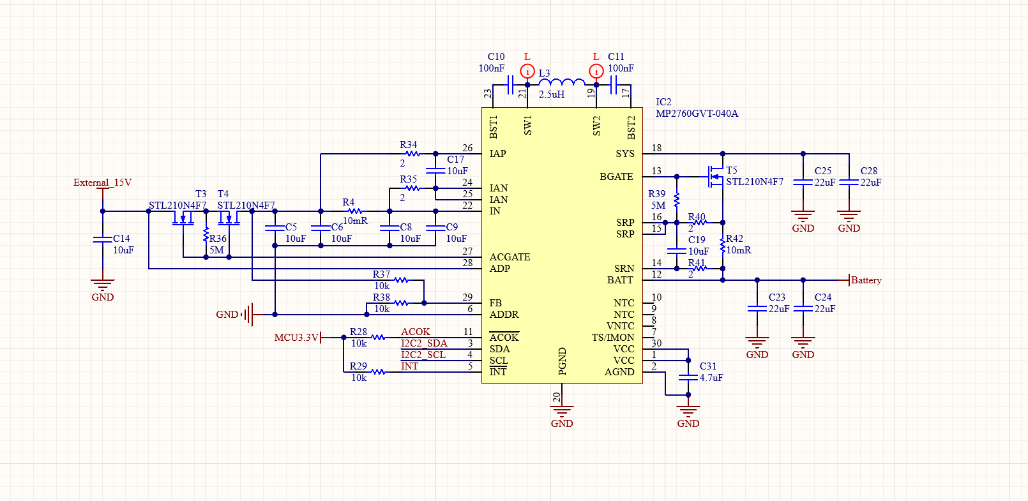The width and height of the screenshot is (1028, 501).
Task: Select capacitor C28 symbol
Action: tap(849, 183)
